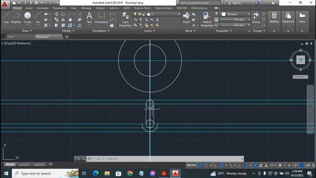Click the Copy tool in Modify panel
Image resolution: width=316 pixels, height=178 pixels.
(56, 20)
